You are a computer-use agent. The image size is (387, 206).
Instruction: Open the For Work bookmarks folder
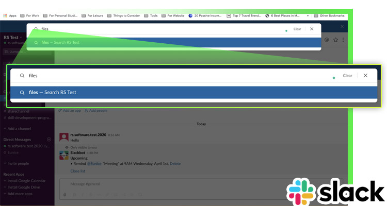tap(29, 15)
